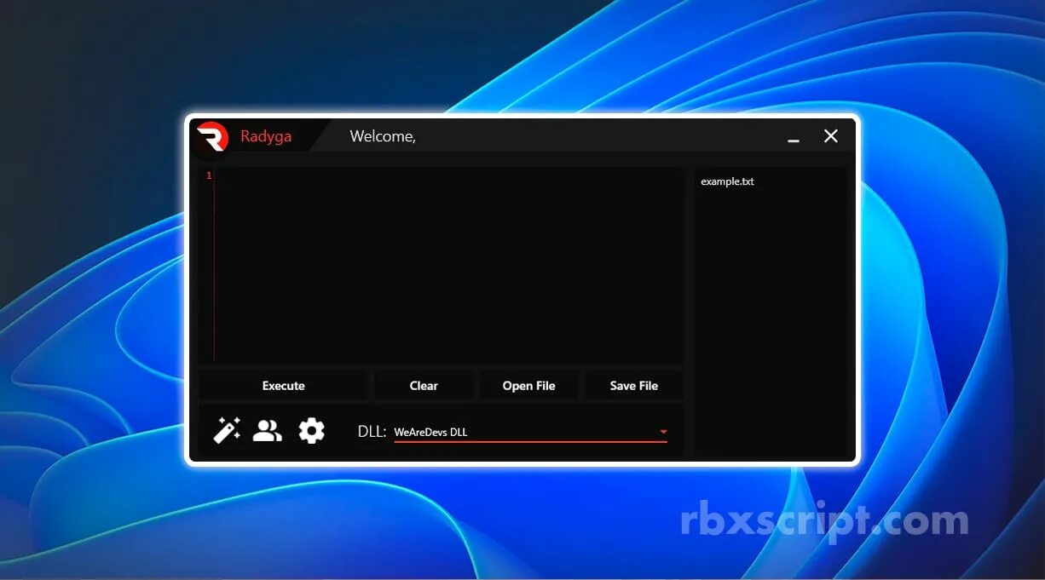Image resolution: width=1045 pixels, height=580 pixels.
Task: Click the Radyga name label
Action: 266,136
